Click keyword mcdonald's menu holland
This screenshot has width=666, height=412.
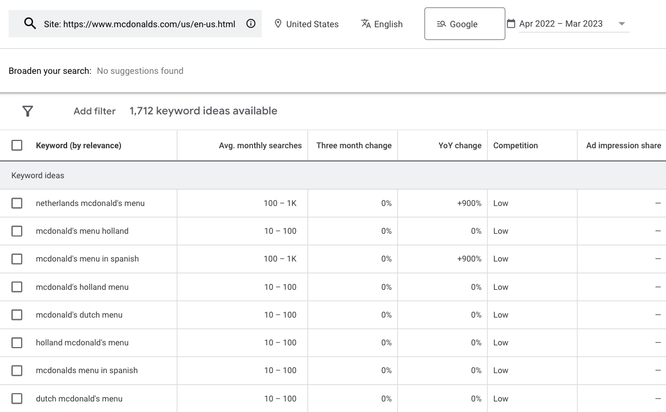coord(82,231)
